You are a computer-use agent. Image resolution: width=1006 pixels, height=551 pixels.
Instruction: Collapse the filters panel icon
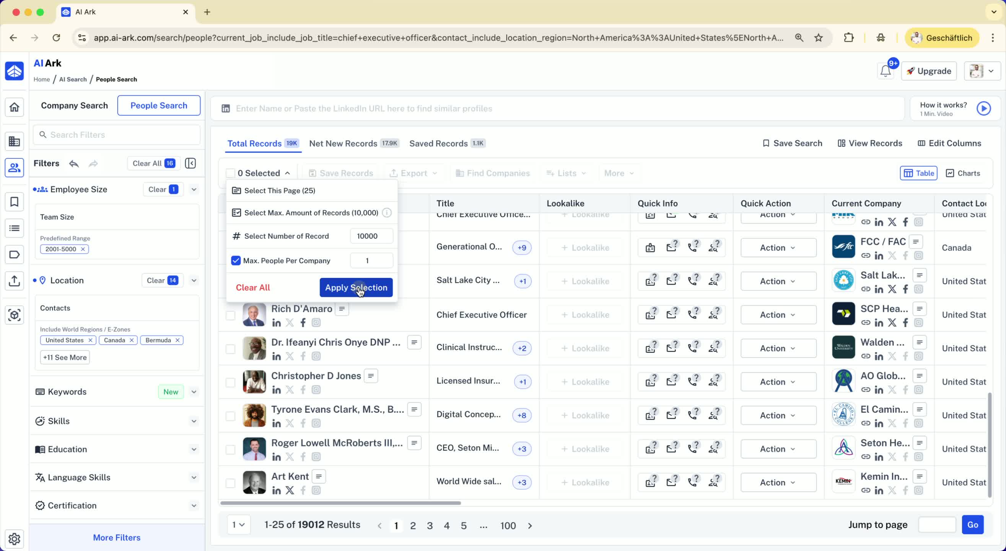tap(190, 163)
